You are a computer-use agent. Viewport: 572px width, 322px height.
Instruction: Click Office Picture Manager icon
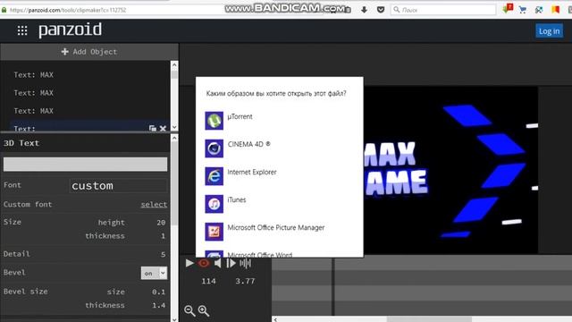[x=214, y=232]
